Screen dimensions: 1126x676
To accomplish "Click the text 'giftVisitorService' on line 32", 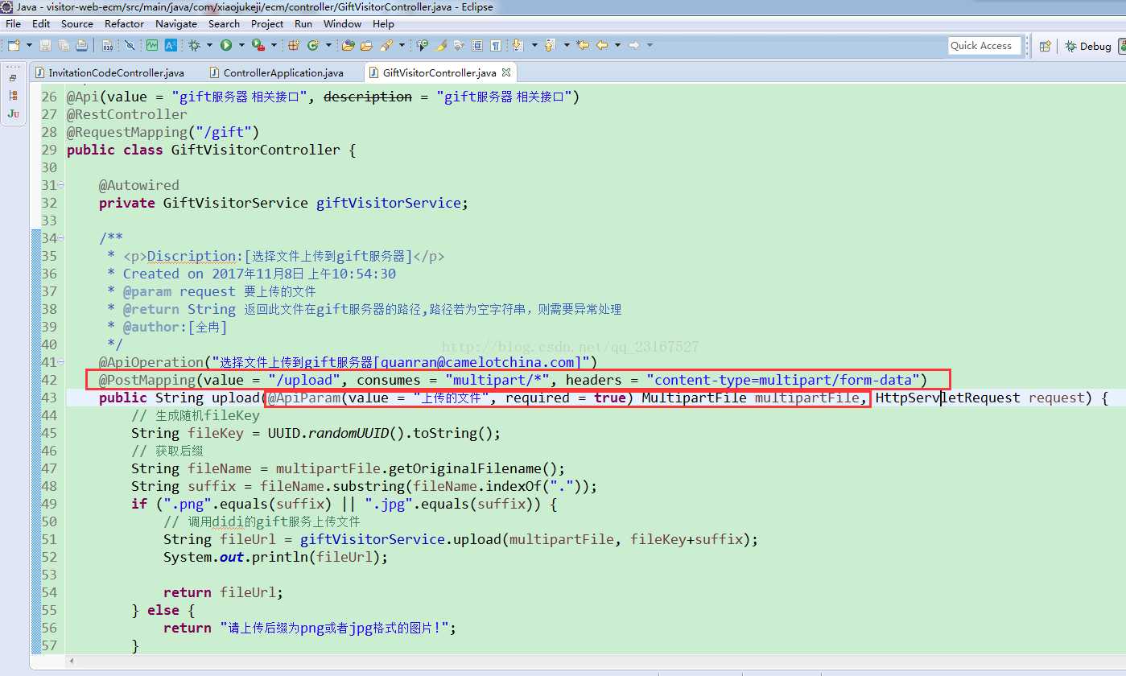I will [390, 203].
